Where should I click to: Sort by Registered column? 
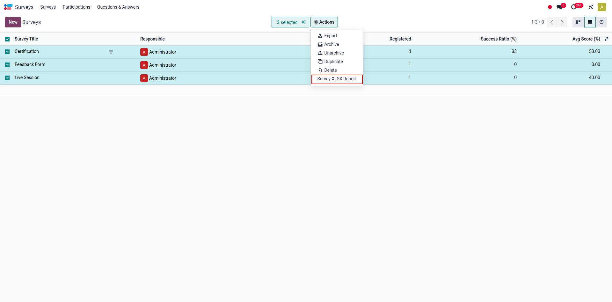400,39
